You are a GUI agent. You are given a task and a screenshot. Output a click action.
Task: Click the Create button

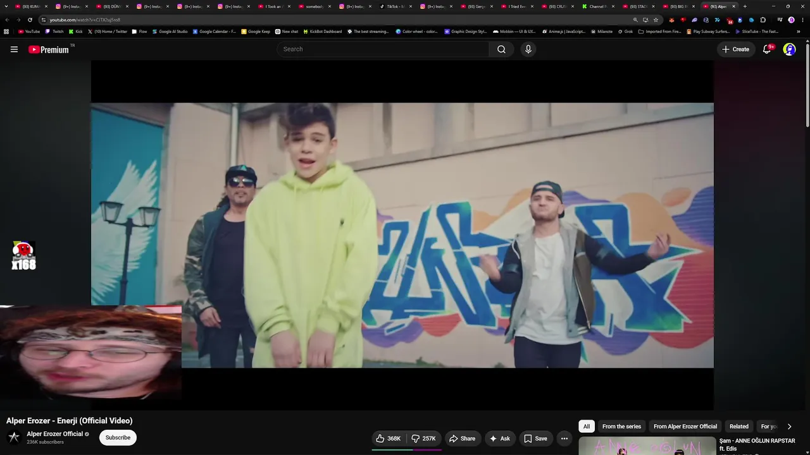pos(735,49)
